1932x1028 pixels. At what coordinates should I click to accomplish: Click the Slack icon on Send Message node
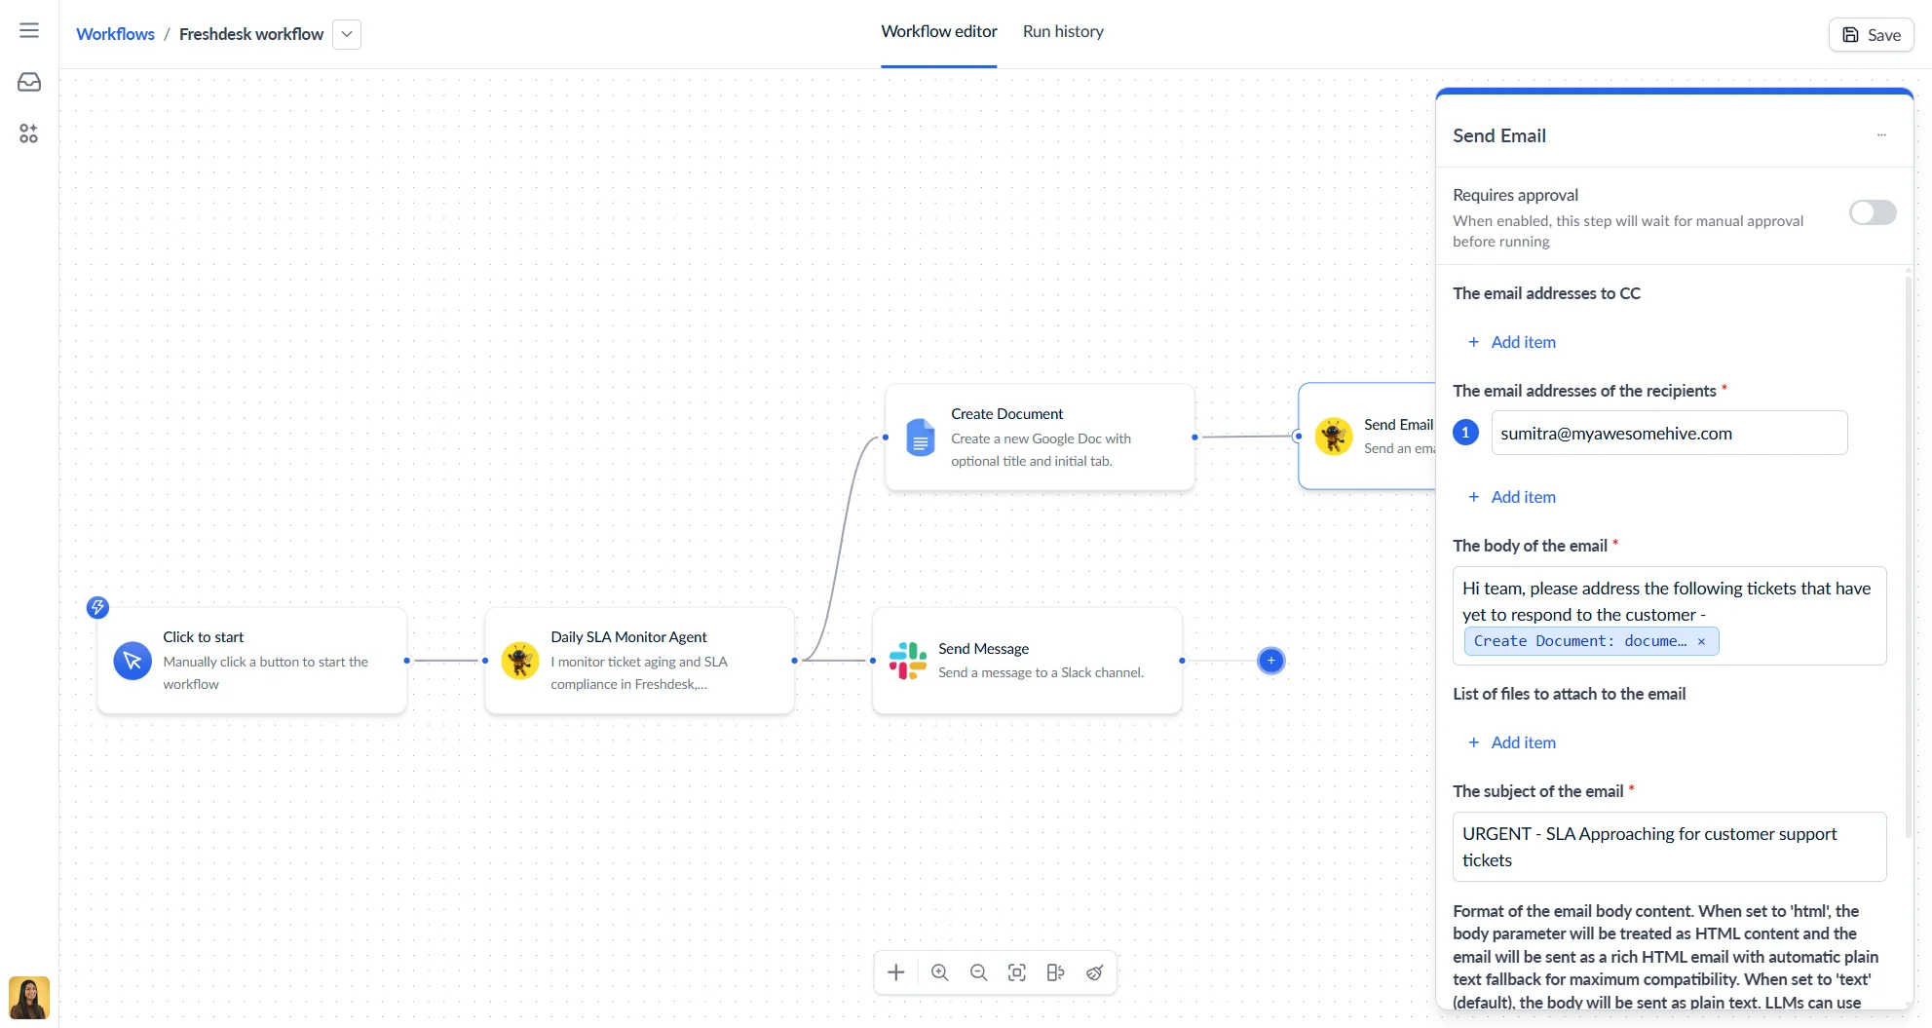pyautogui.click(x=907, y=660)
